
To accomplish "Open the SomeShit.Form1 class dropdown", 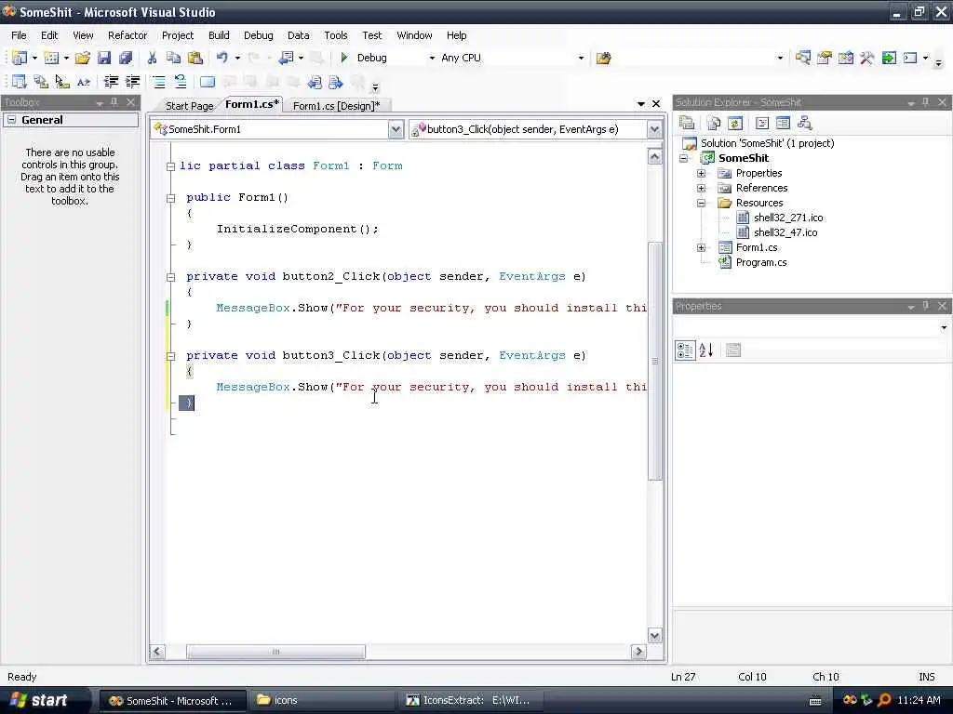I will click(x=396, y=129).
